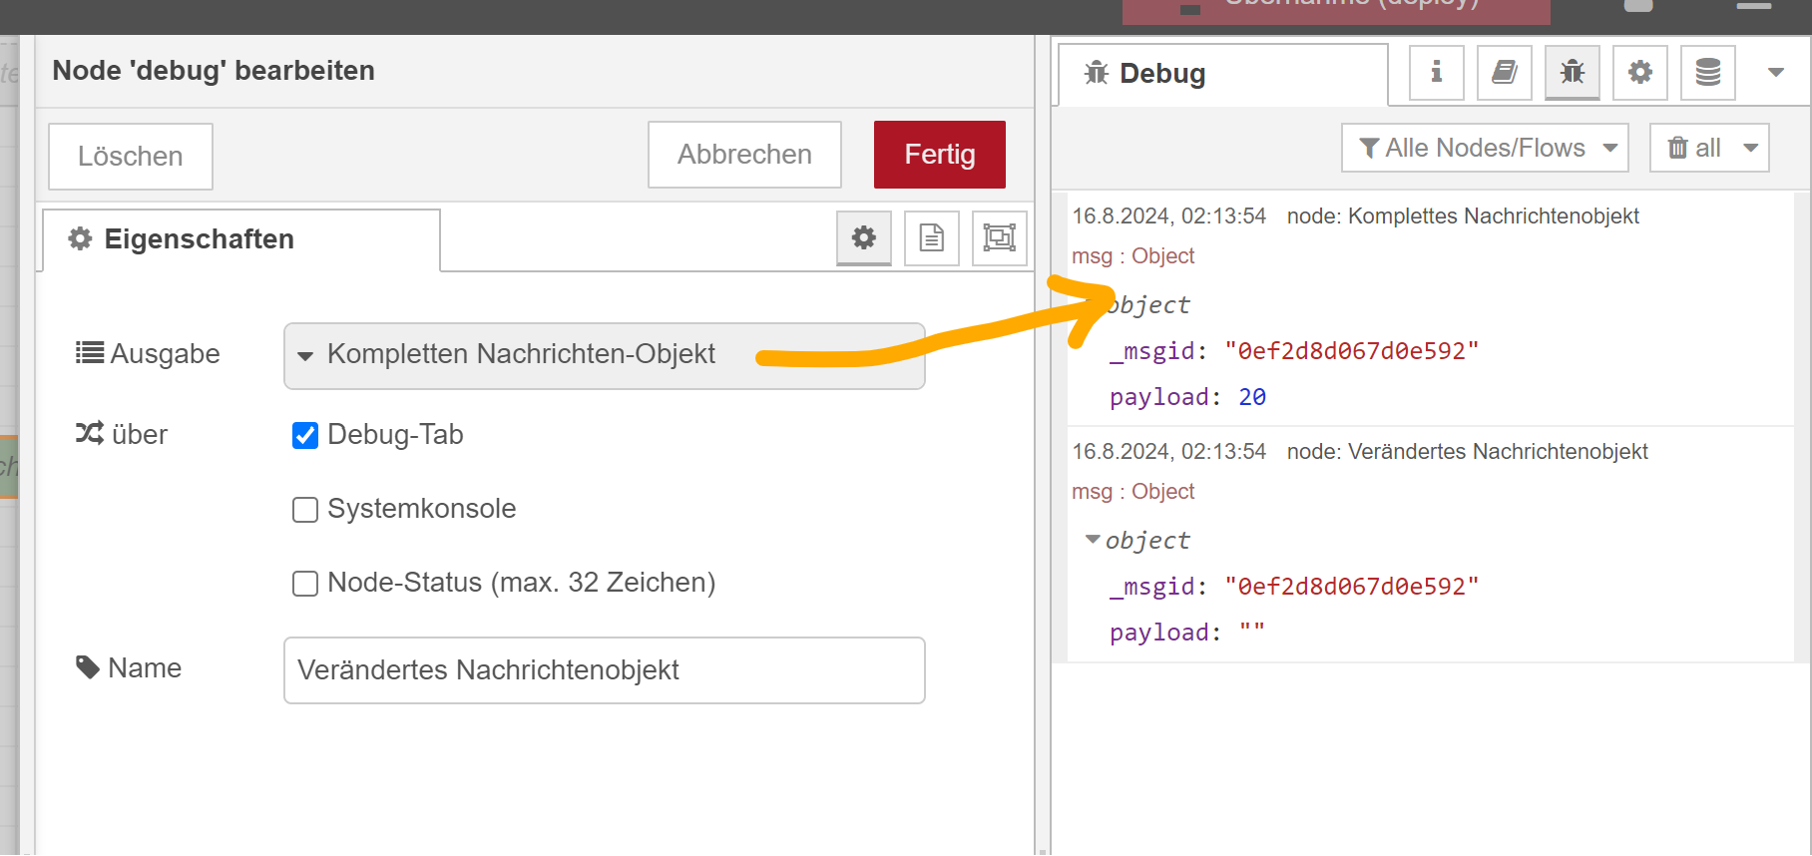
Task: Enable Node-Status (max. 32 Zeichen) checkbox
Action: [x=305, y=584]
